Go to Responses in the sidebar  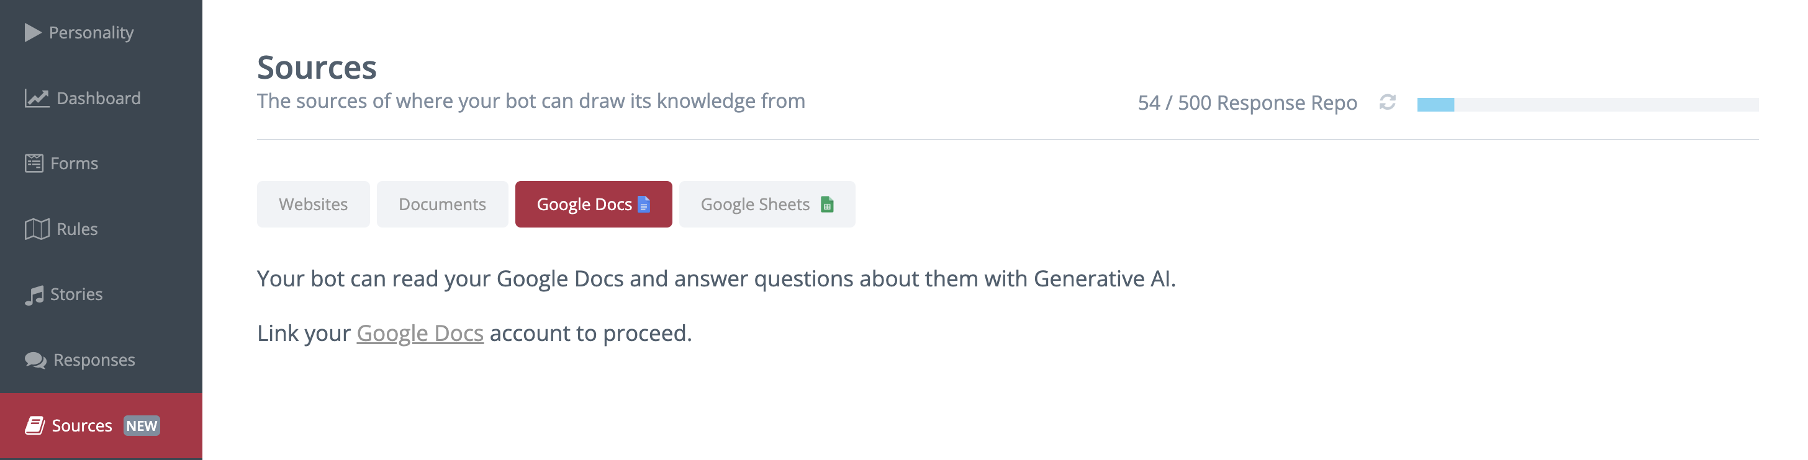(94, 360)
